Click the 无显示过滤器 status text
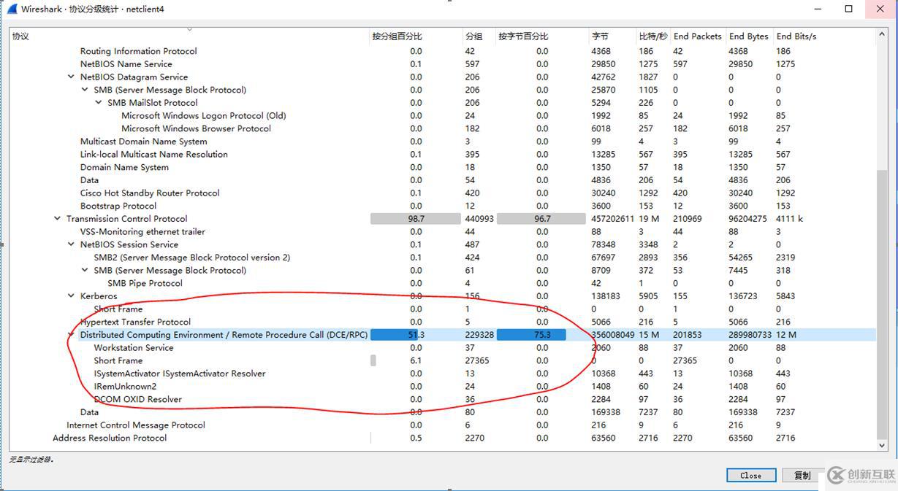Viewport: 898px width, 491px height. coord(31,460)
